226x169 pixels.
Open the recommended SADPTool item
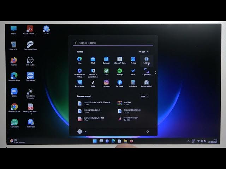click(x=124, y=103)
